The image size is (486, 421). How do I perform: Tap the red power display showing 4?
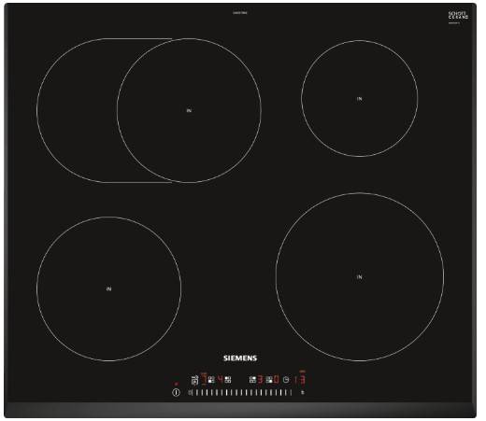[x=220, y=380]
